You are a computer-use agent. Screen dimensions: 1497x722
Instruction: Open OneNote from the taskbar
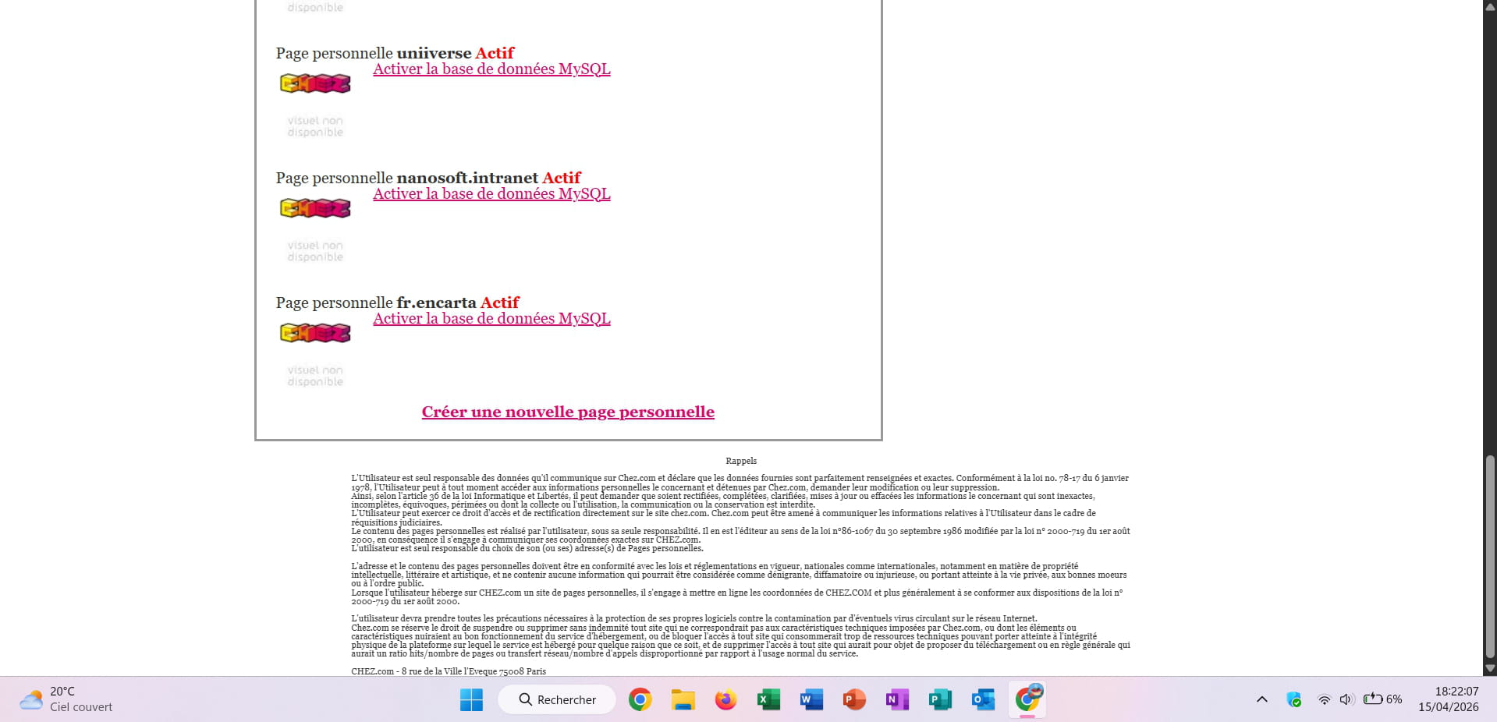click(x=897, y=699)
